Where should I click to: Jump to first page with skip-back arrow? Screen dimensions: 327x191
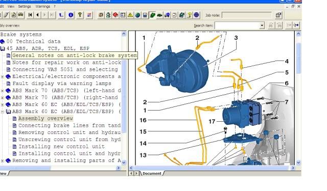click(x=30, y=15)
